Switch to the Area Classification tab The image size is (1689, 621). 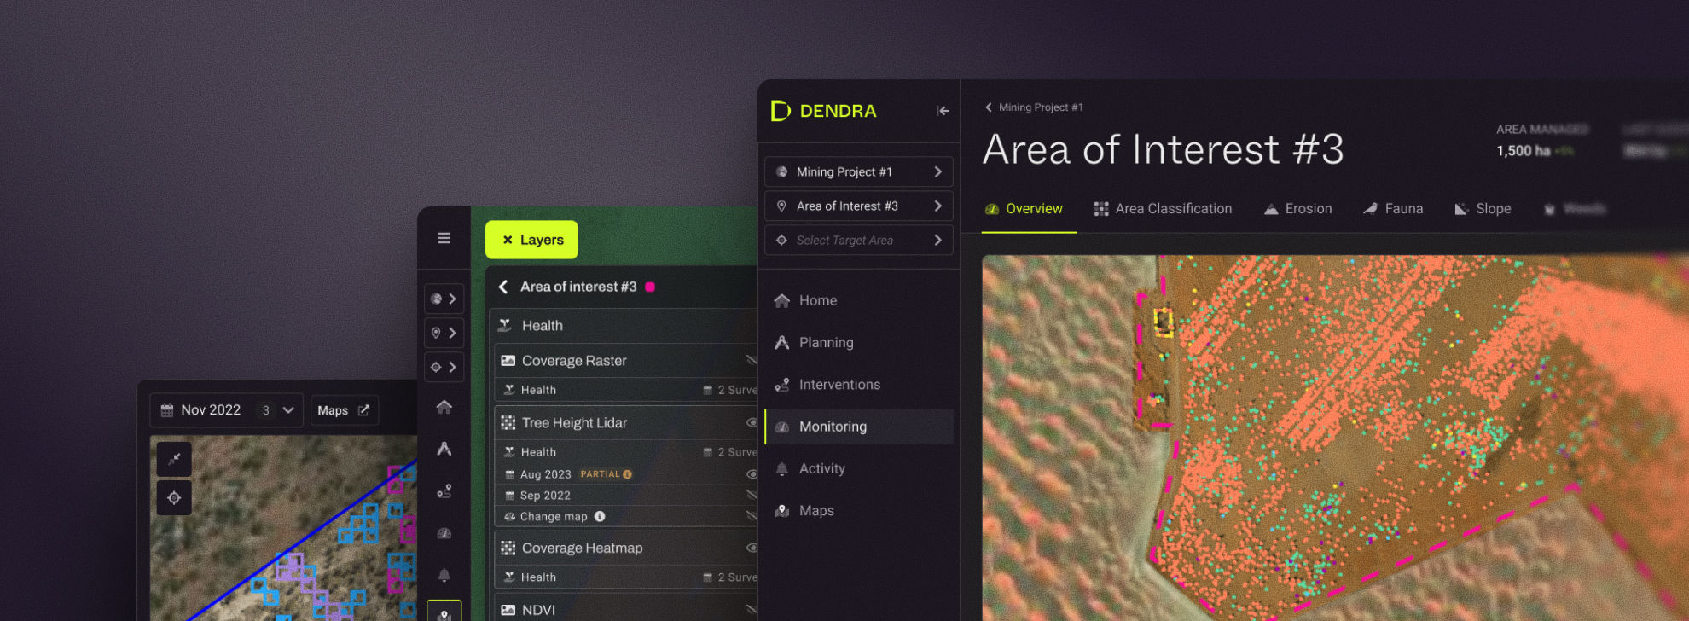pos(1163,209)
